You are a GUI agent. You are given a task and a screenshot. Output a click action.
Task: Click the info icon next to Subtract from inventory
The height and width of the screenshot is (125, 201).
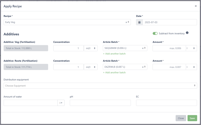click(x=187, y=33)
